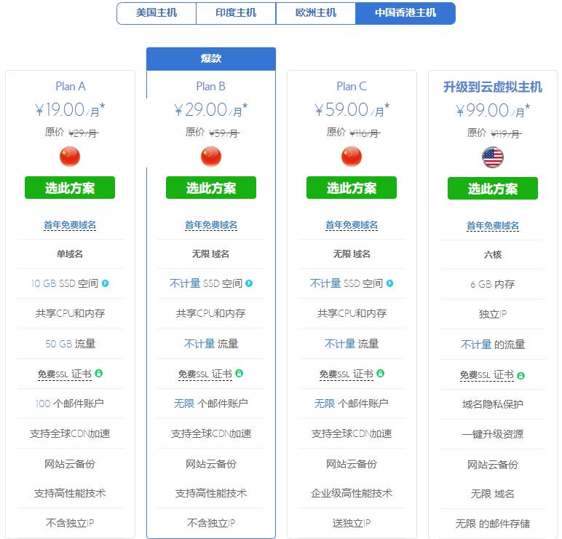Image resolution: width=562 pixels, height=539 pixels.
Task: Choose Plan C with 选此方案 button
Action: point(352,187)
